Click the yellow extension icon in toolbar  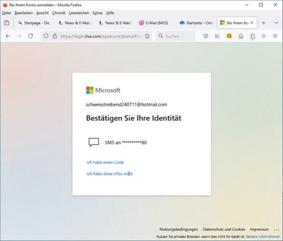click(229, 36)
